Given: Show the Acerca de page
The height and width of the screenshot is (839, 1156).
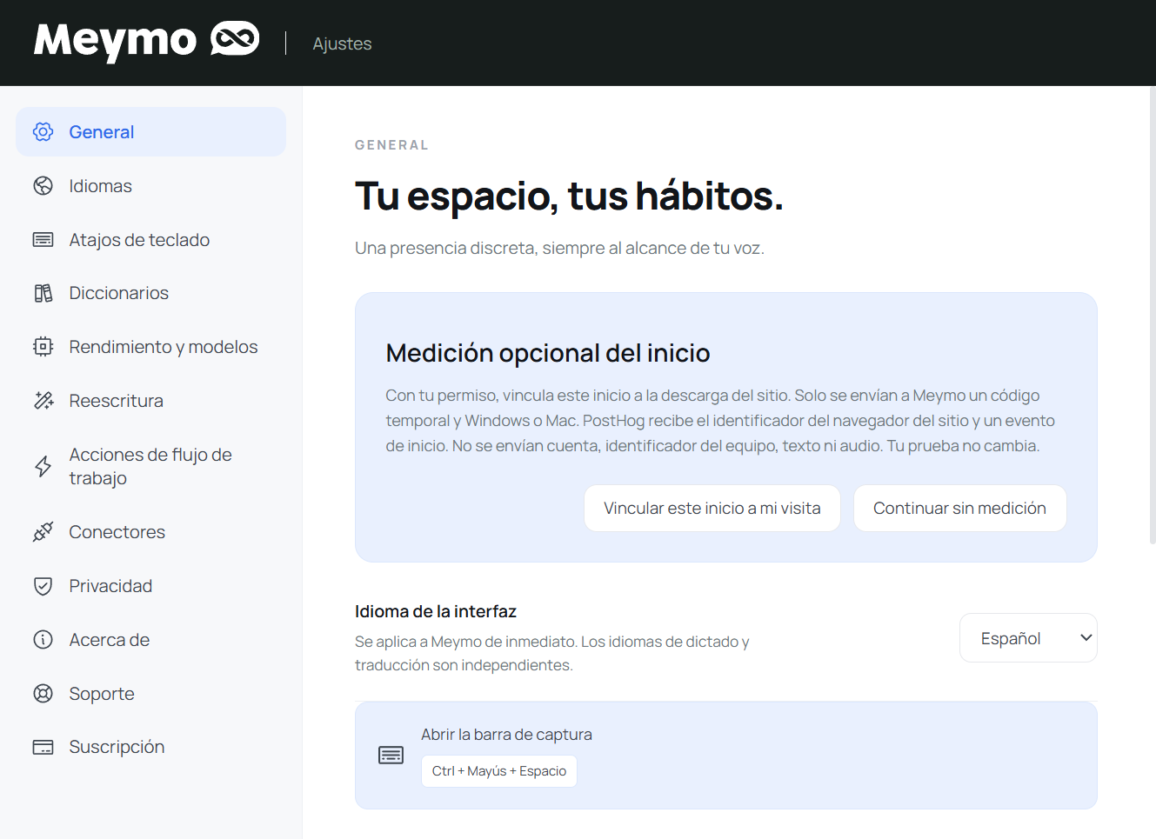Looking at the screenshot, I should 150,640.
